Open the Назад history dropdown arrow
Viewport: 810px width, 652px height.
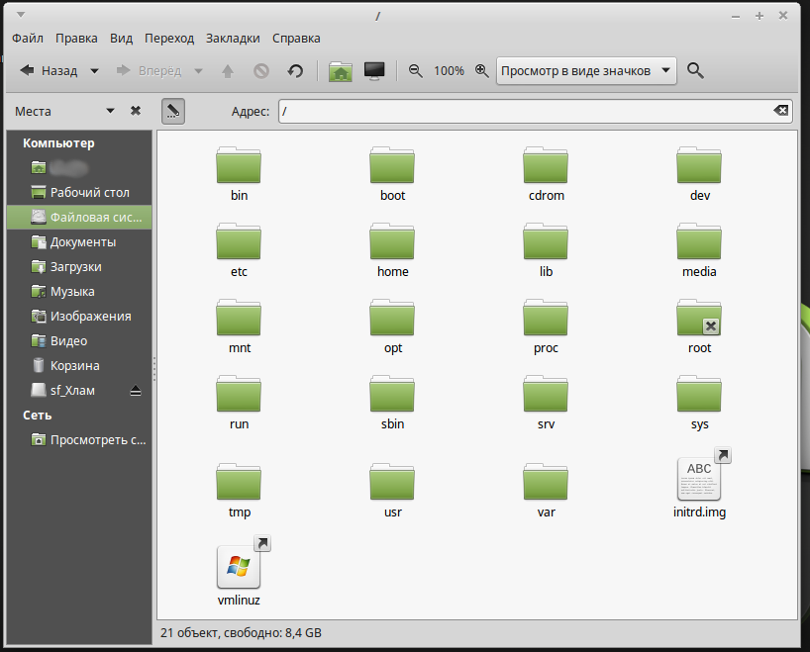point(94,70)
